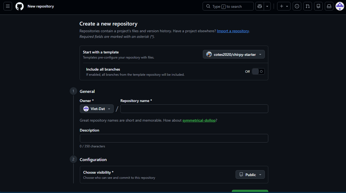The height and width of the screenshot is (193, 346).
Task: Open the Viet-Dat owner dropdown
Action: point(97,109)
